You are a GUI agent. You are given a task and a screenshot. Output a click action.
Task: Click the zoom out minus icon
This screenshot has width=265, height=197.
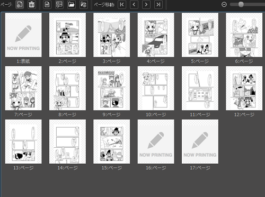pyautogui.click(x=224, y=4)
